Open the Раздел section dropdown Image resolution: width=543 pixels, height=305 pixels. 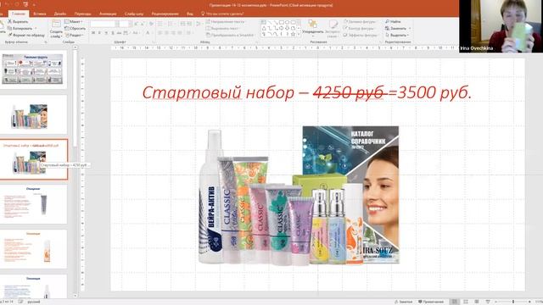[74, 35]
